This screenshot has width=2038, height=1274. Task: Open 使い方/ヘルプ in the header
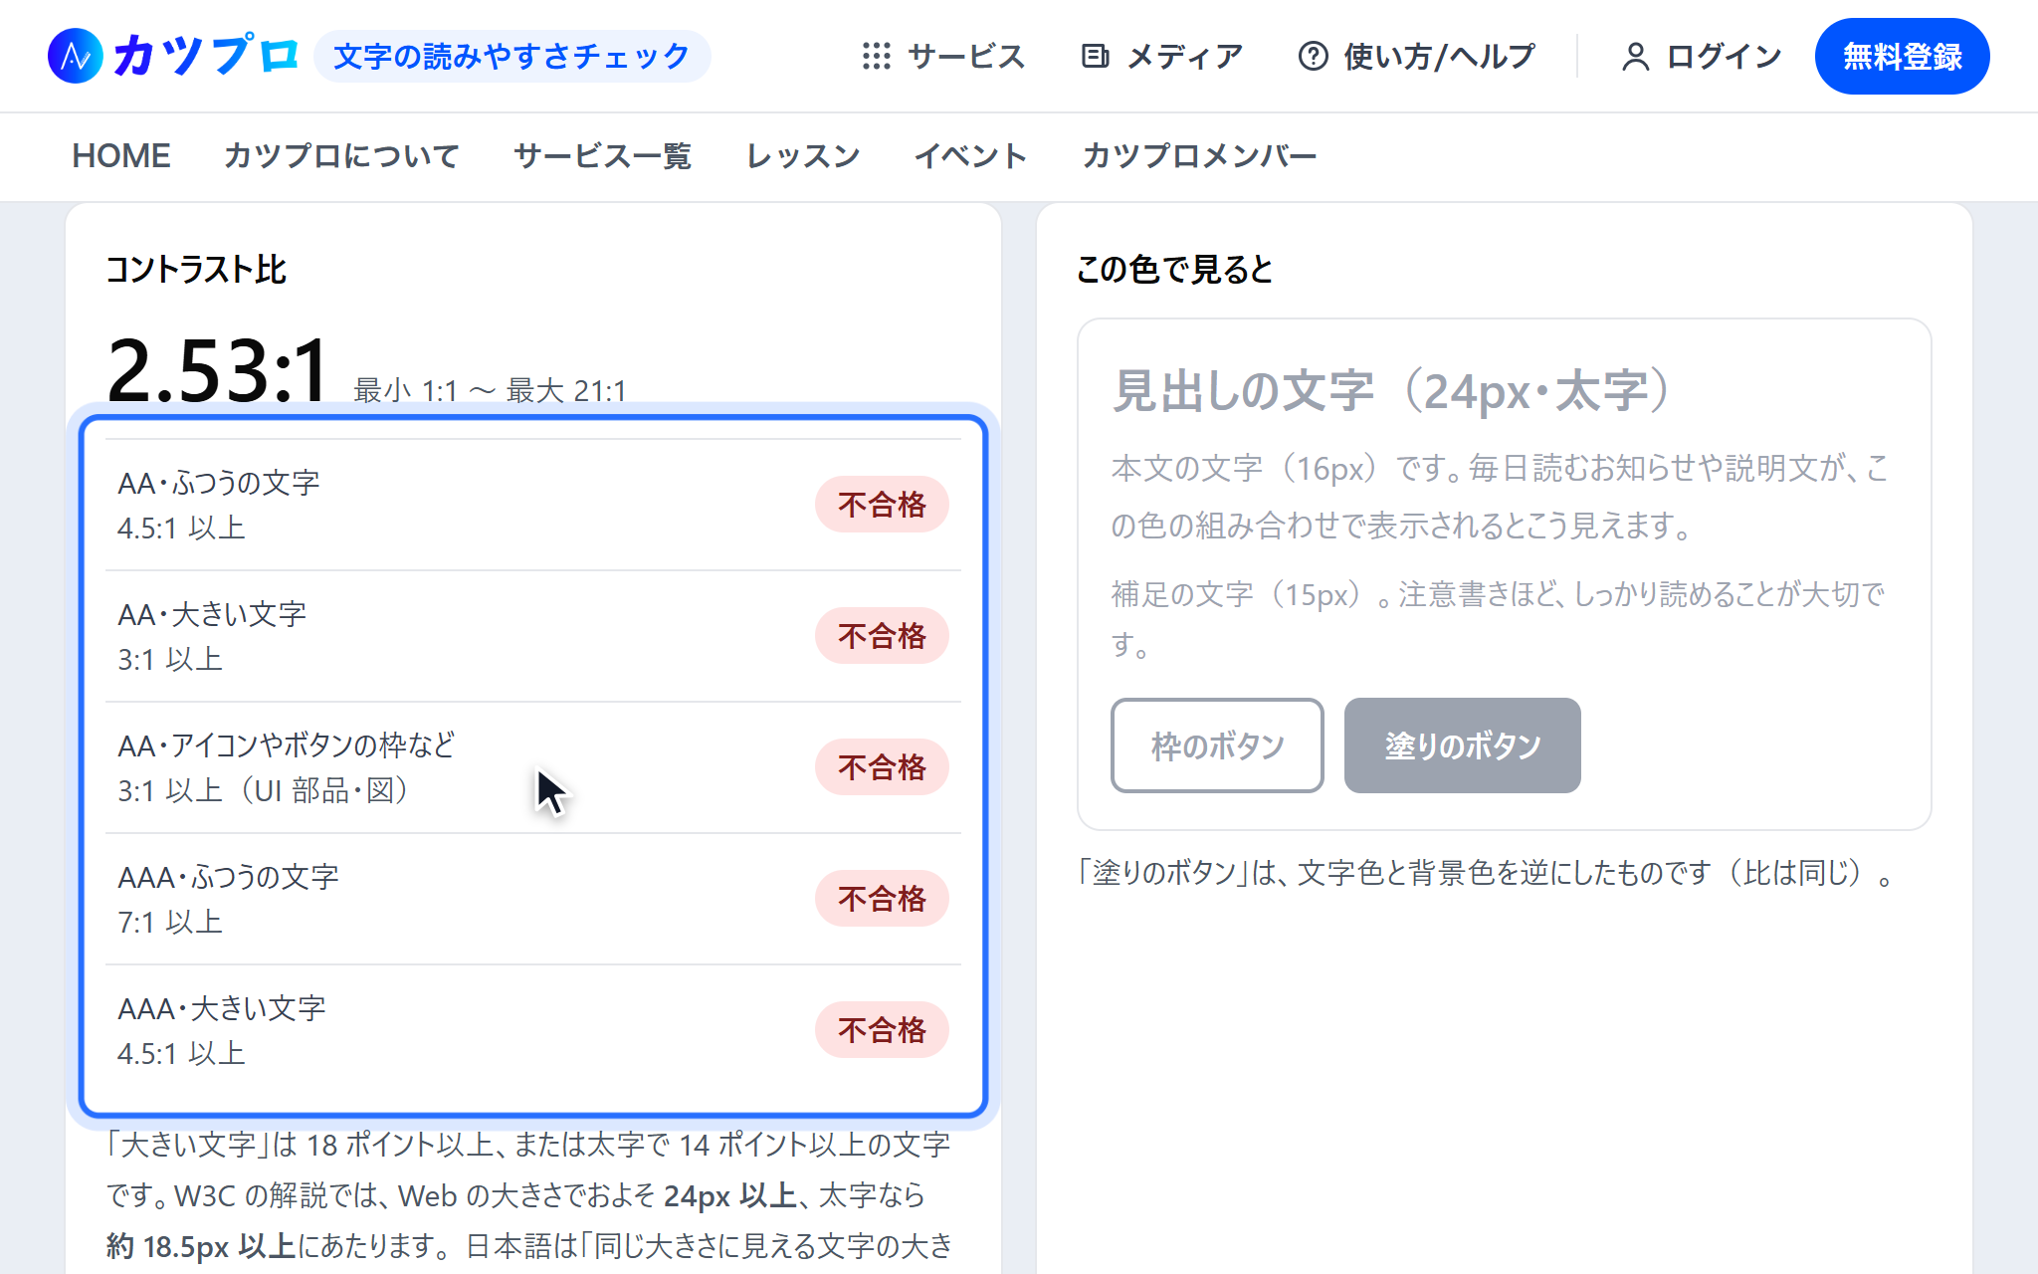(1417, 56)
